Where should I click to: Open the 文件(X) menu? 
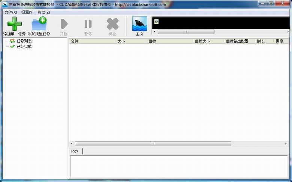pos(11,12)
